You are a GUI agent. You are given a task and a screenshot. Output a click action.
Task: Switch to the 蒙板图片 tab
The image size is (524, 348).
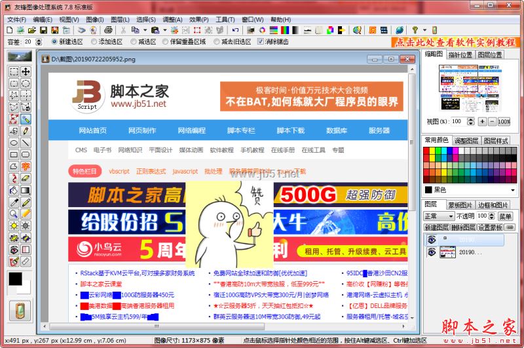(460, 204)
